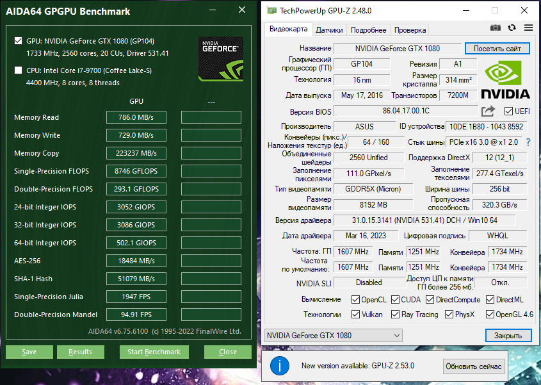Screen dimensions: 541x385
Task: Click the Close button in AIDA64
Action: click(228, 352)
